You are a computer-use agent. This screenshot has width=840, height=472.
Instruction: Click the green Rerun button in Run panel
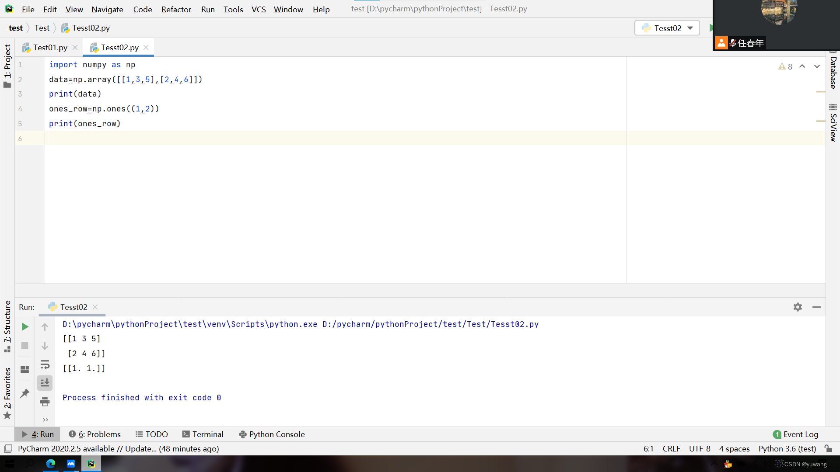[25, 327]
